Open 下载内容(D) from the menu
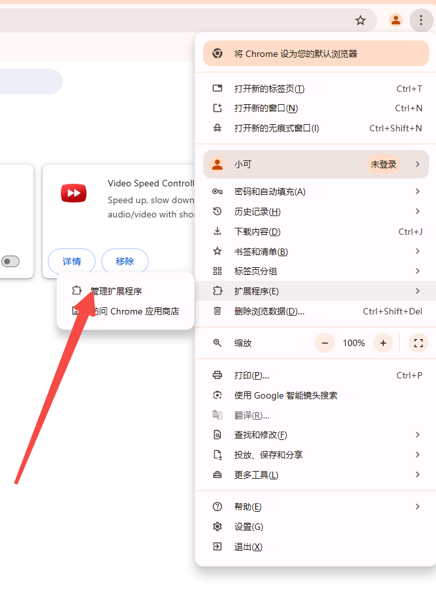This screenshot has width=436, height=603. click(315, 232)
